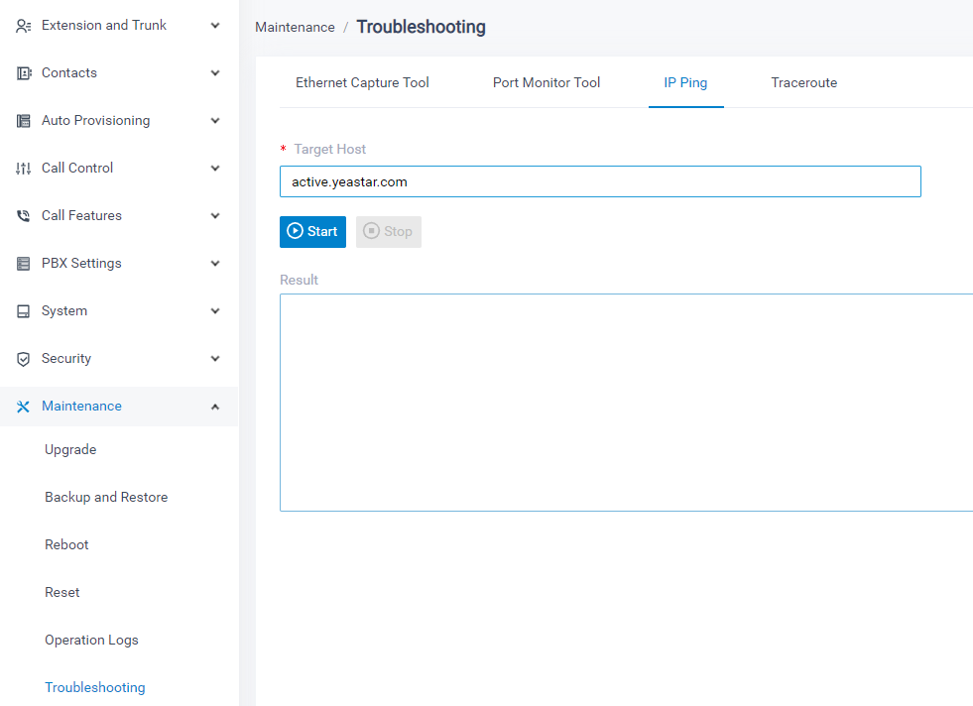Screen dimensions: 973x706
Task: Click the Maintenance breadcrumb link
Action: point(295,28)
